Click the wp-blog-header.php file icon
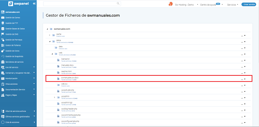 58,110
